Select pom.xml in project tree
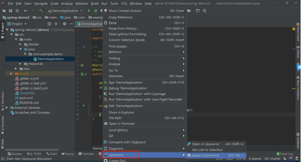Screen dimensions: 301x162 [26, 98]
